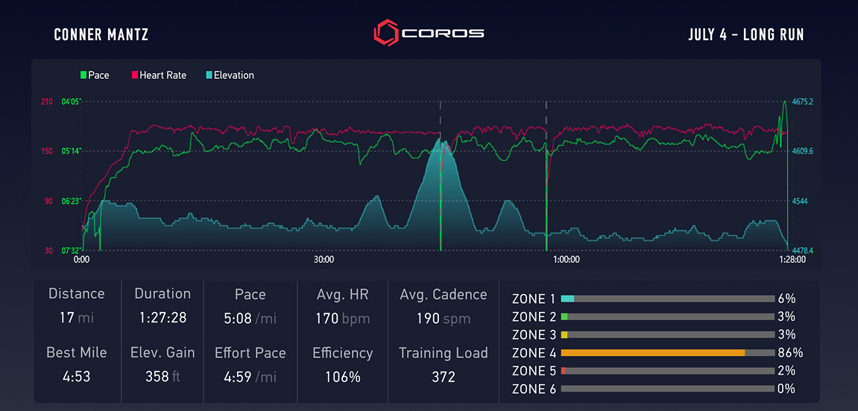The height and width of the screenshot is (411, 858).
Task: Click the Elev. Gain value 358 ft
Action: [163, 377]
